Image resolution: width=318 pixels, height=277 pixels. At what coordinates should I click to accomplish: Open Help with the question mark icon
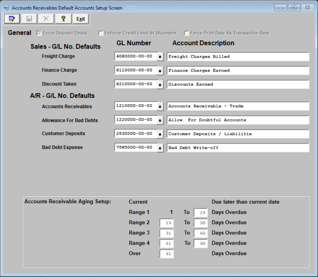[63, 19]
